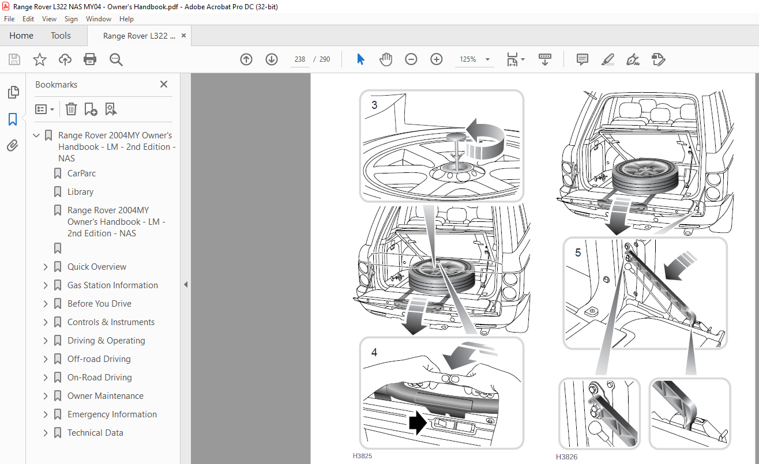Collapse Range Rover 2004MY Owner's Handbook root bookmark
This screenshot has height=464, width=759.
click(37, 135)
